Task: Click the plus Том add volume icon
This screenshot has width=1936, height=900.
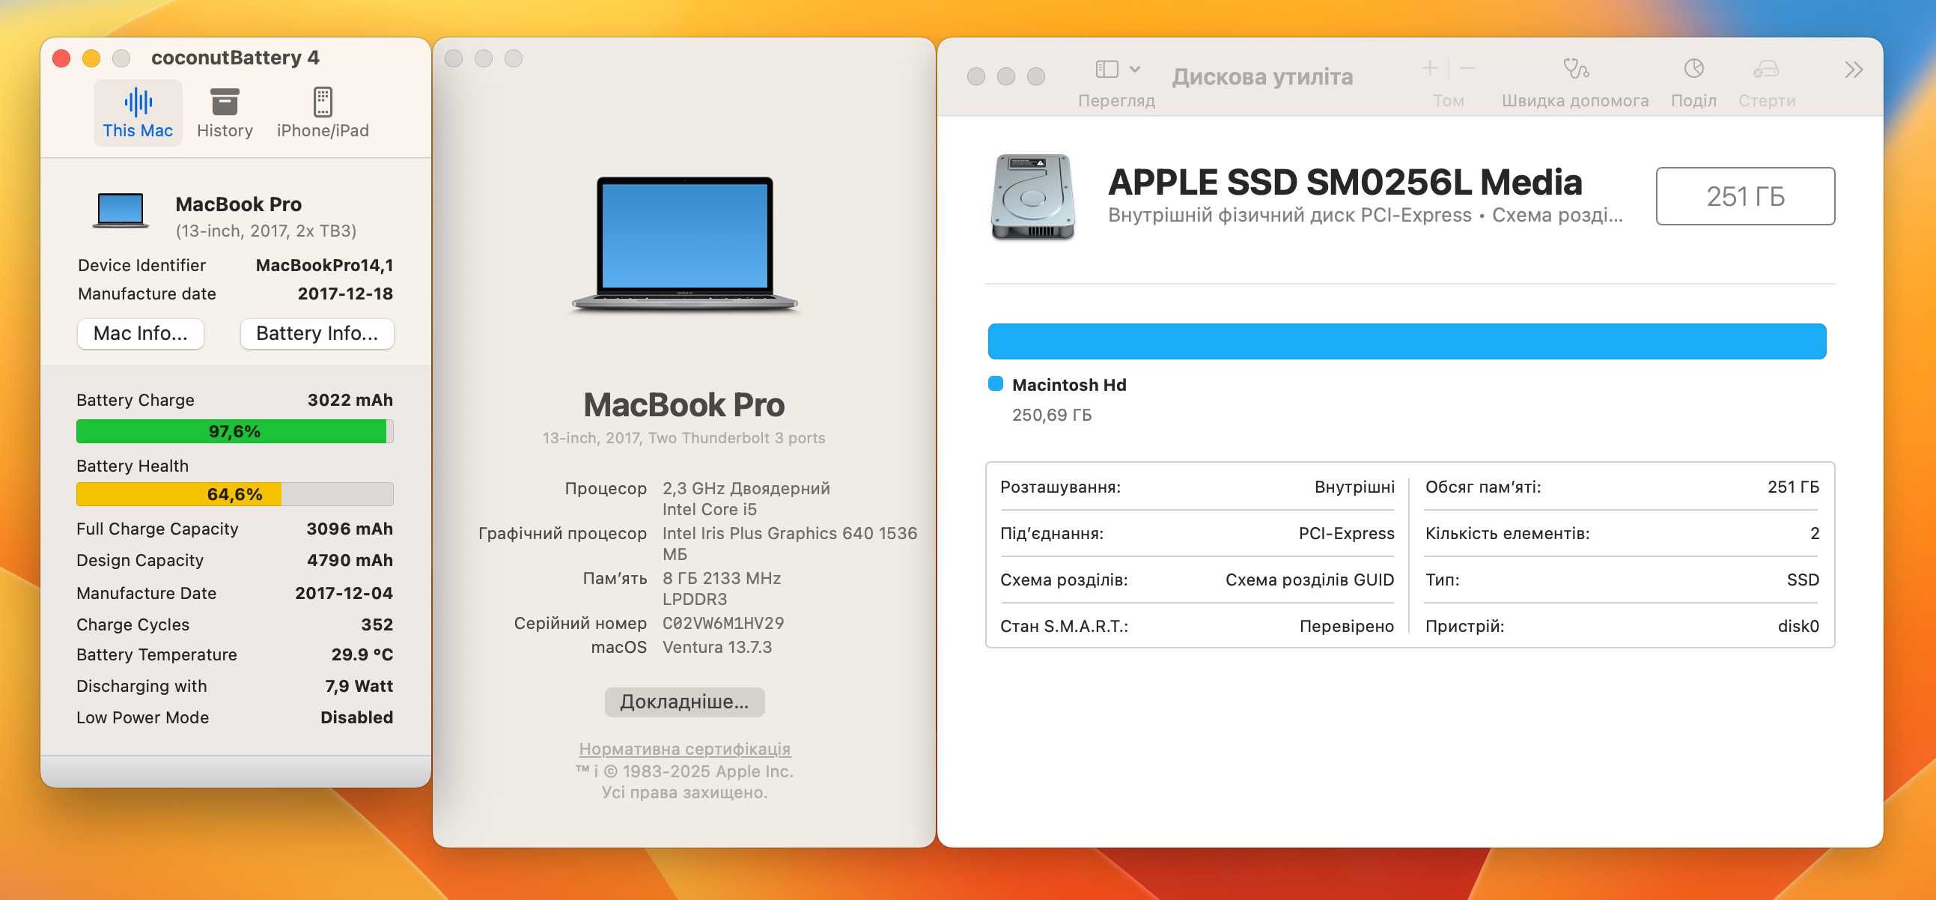Action: 1430,68
